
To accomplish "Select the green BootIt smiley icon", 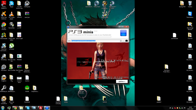I will pyautogui.click(x=27, y=89).
